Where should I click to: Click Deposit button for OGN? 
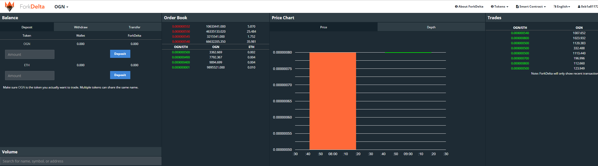pyautogui.click(x=120, y=54)
